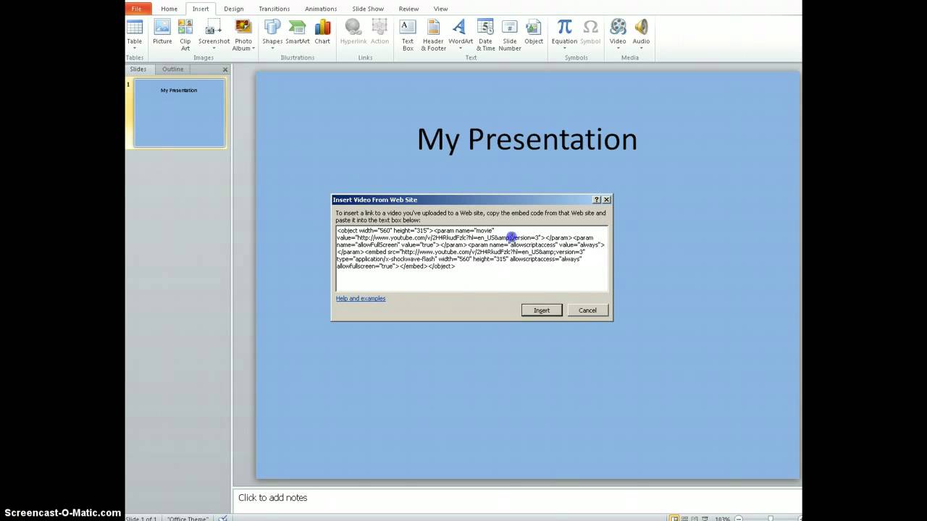
Task: Click the Hyperlink icon
Action: click(x=353, y=27)
